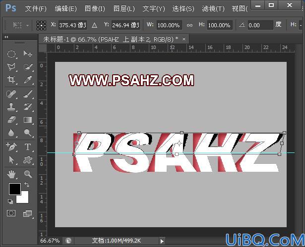The image size is (305, 247).
Task: Click the Y position input field
Action: click(x=125, y=25)
